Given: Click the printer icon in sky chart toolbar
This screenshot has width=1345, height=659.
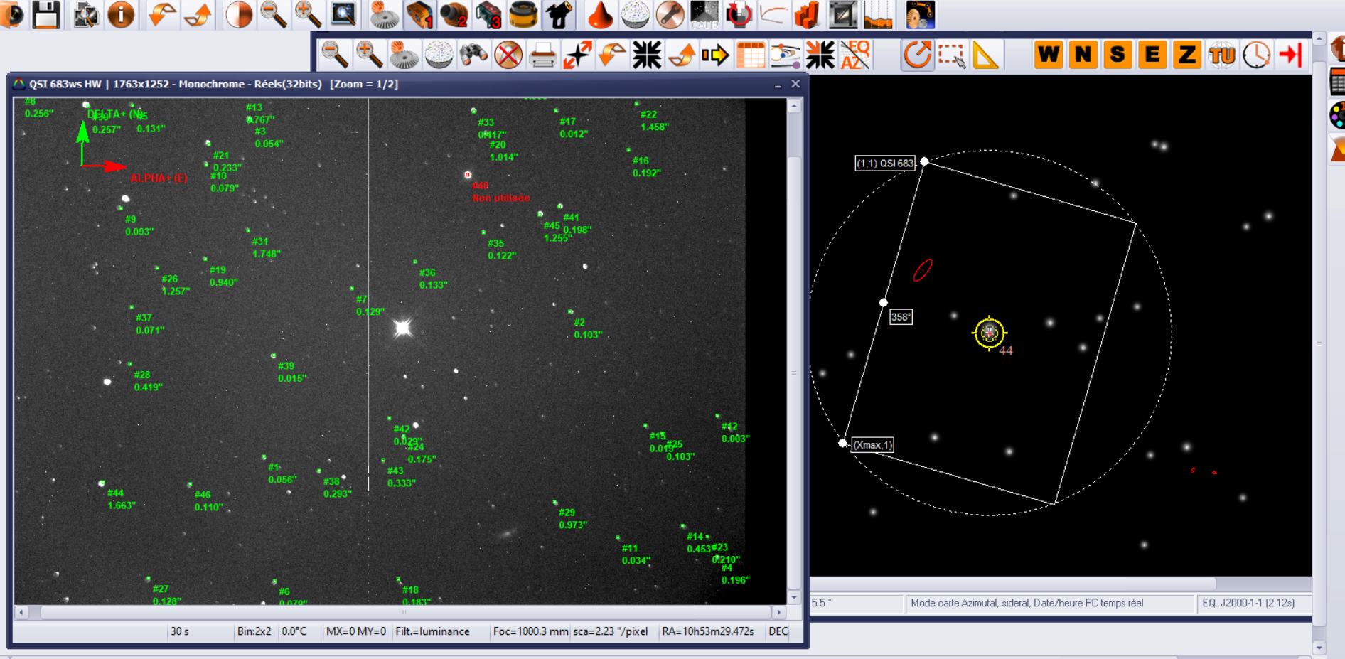Looking at the screenshot, I should click(x=542, y=55).
